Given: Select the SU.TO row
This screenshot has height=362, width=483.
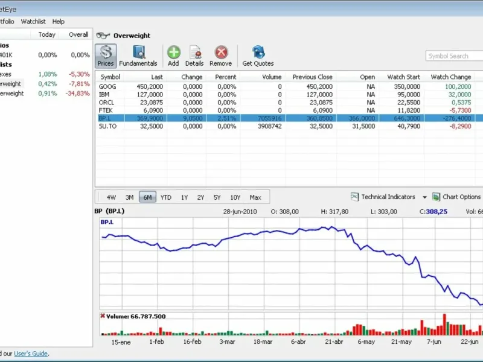Looking at the screenshot, I should click(x=289, y=126).
